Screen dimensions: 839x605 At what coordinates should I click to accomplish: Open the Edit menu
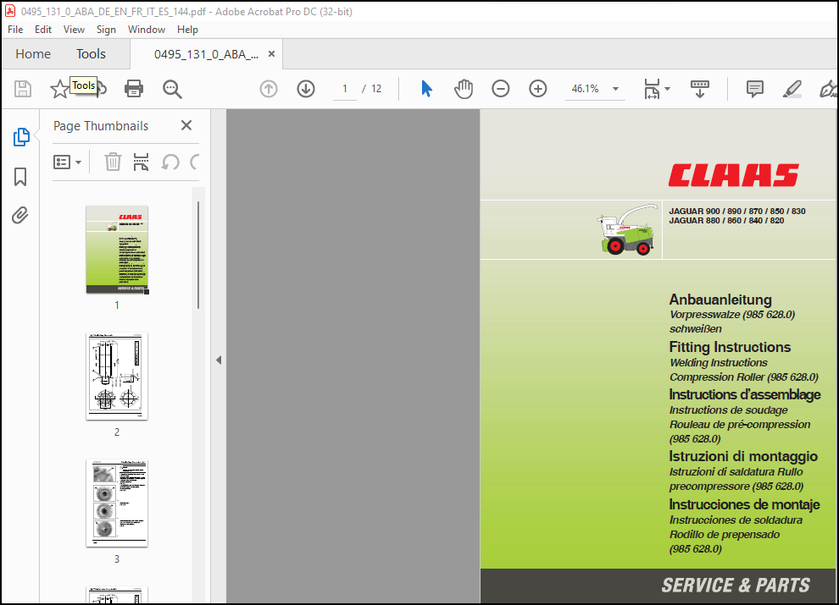(43, 30)
